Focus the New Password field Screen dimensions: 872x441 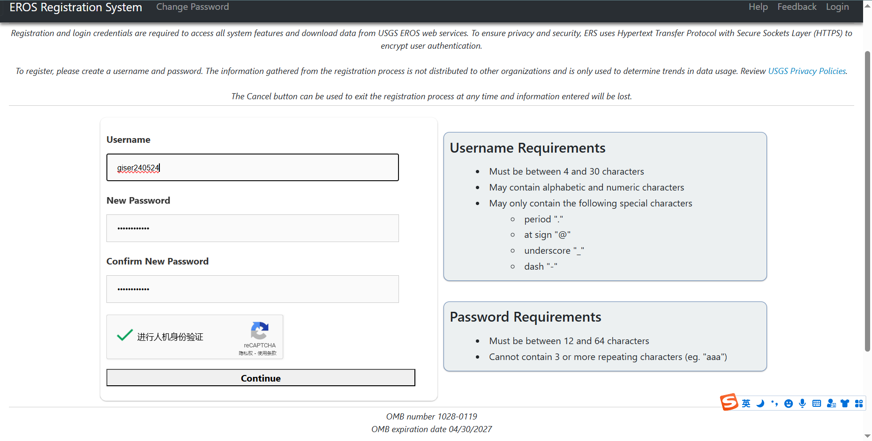[253, 228]
